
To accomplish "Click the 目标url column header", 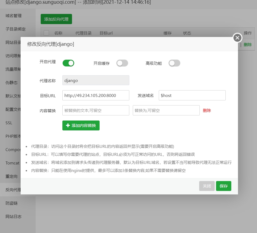I will 106,33.
